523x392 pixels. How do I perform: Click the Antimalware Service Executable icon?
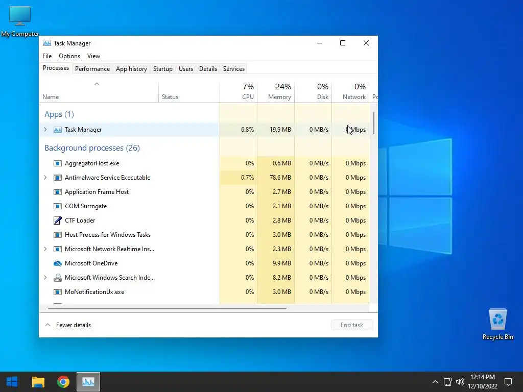coord(57,178)
